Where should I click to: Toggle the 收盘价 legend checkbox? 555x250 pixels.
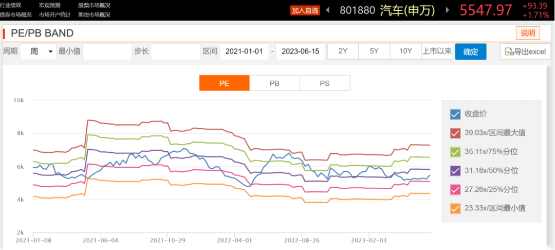pyautogui.click(x=455, y=114)
